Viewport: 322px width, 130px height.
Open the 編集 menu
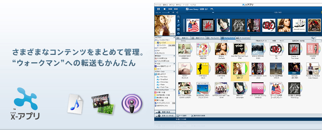165,4
